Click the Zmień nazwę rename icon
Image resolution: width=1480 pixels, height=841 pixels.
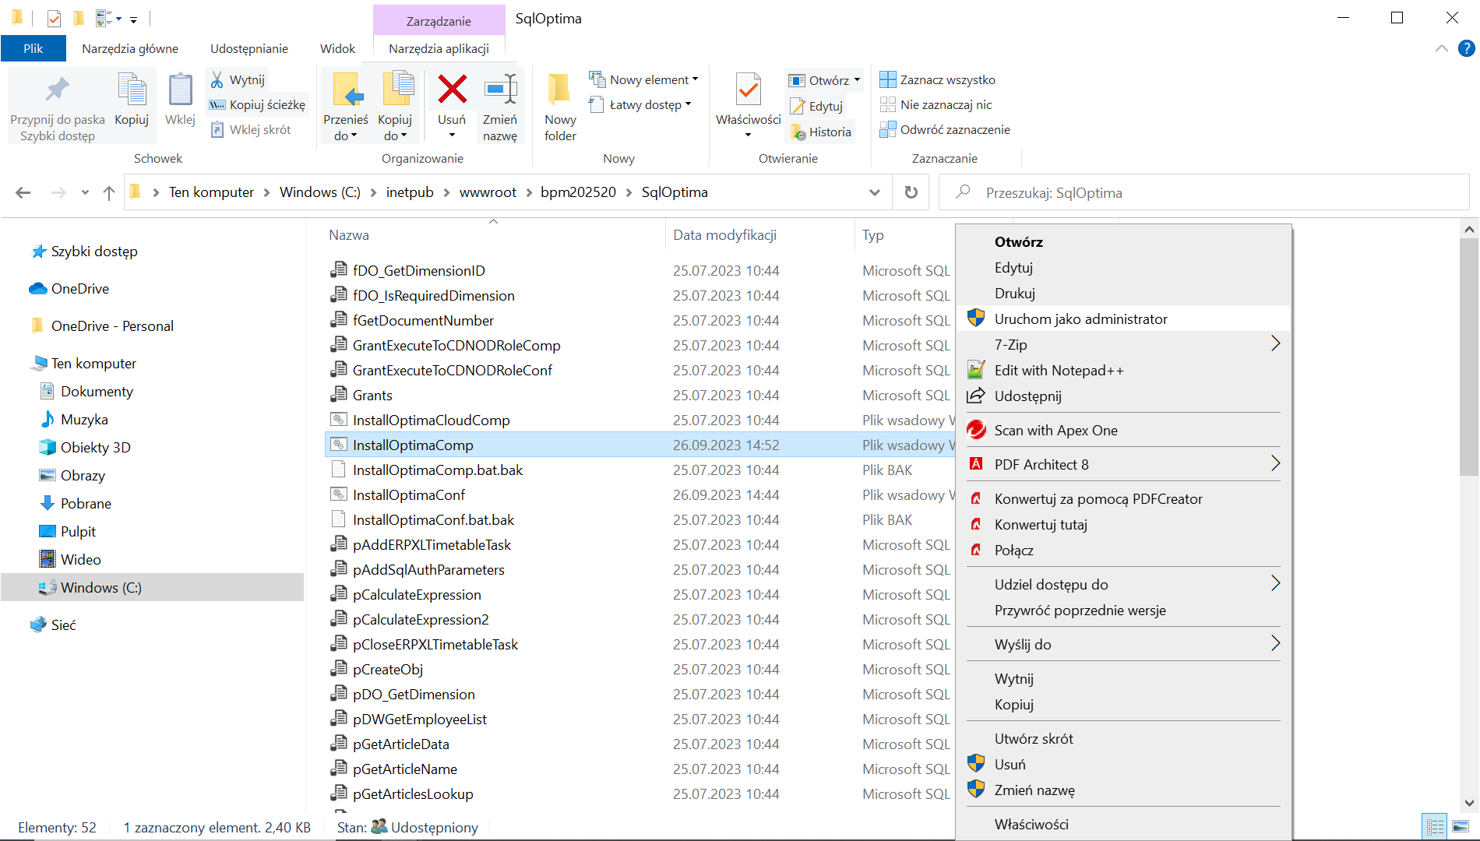[500, 90]
